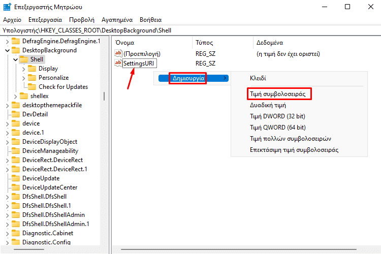381x254 pixels.
Task: Click the device.1 folder icon
Action: click(16, 133)
